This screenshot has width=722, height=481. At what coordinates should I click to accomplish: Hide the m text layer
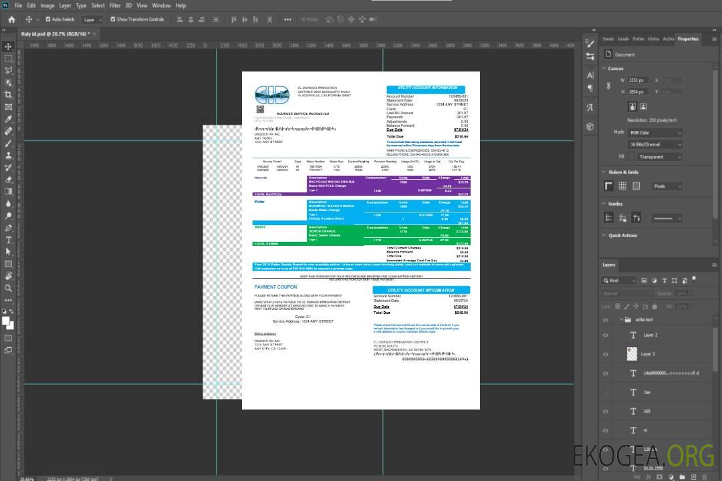click(606, 431)
